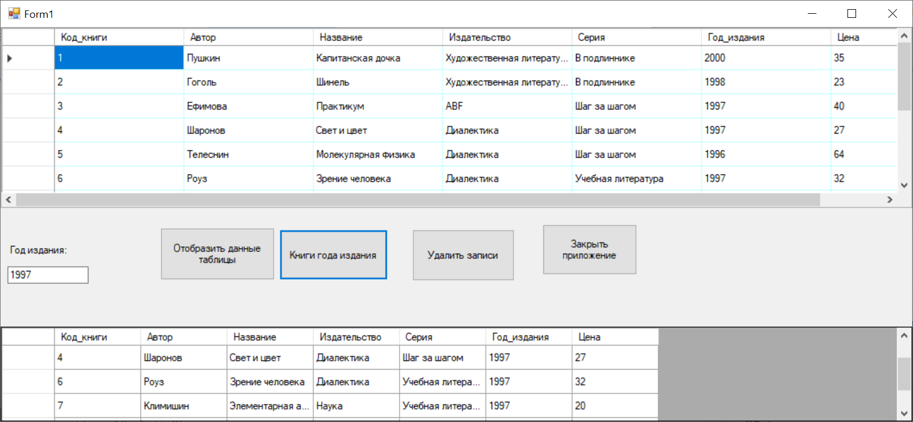Select the "Гоголь" cell in top grid

[x=248, y=82]
